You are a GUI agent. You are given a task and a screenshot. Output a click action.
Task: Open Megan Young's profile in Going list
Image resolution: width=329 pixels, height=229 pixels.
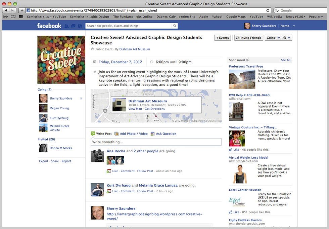pos(59,108)
